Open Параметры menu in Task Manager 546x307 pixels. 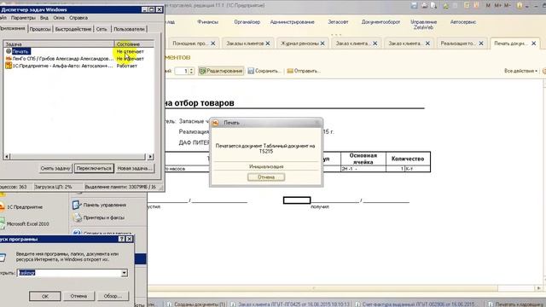point(23,18)
